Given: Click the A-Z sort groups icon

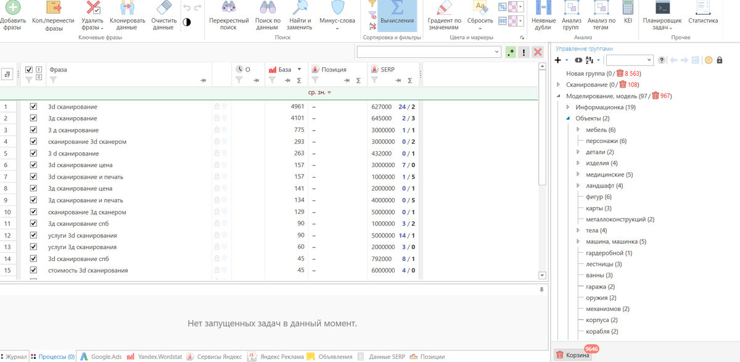Looking at the screenshot, I should (590, 60).
